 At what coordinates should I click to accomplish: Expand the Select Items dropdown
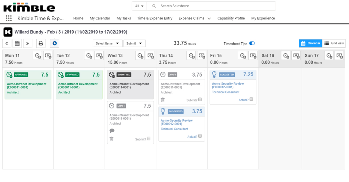(x=107, y=43)
